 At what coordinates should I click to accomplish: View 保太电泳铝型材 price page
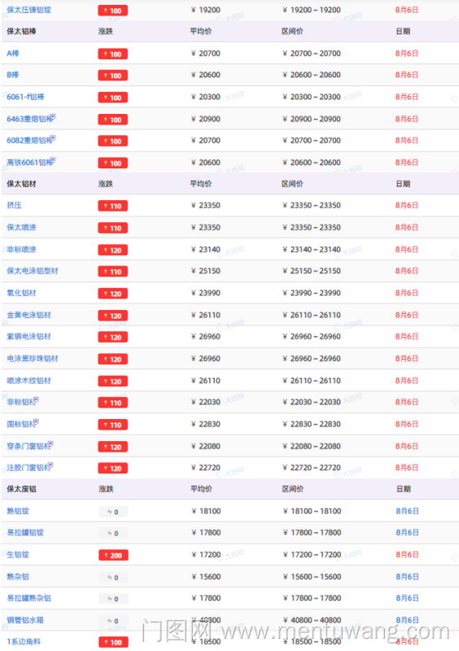(x=33, y=271)
